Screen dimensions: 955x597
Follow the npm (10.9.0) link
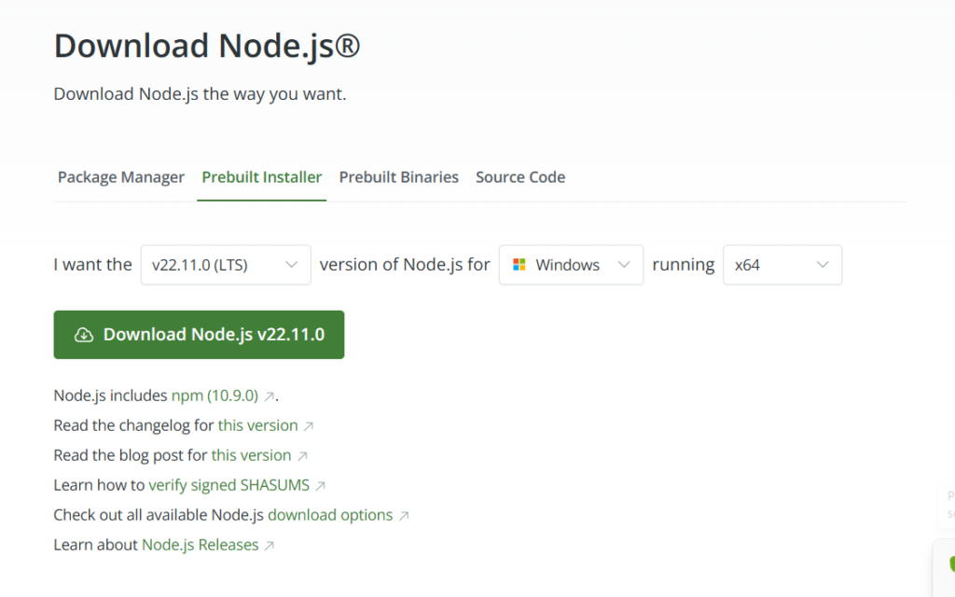tap(215, 396)
